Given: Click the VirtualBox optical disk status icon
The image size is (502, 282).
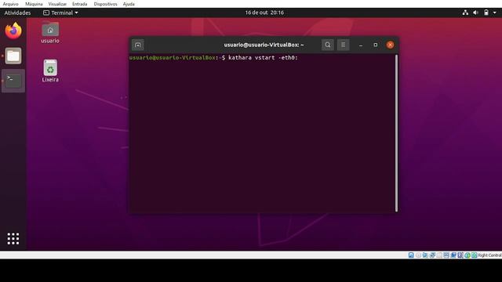Looking at the screenshot, I should (418, 255).
